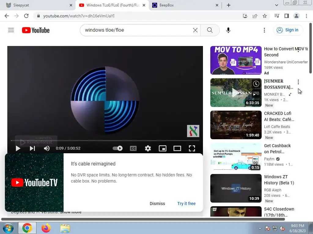Open Chrome three-dot menu
Screen dimensions: 313x234
[306, 16]
